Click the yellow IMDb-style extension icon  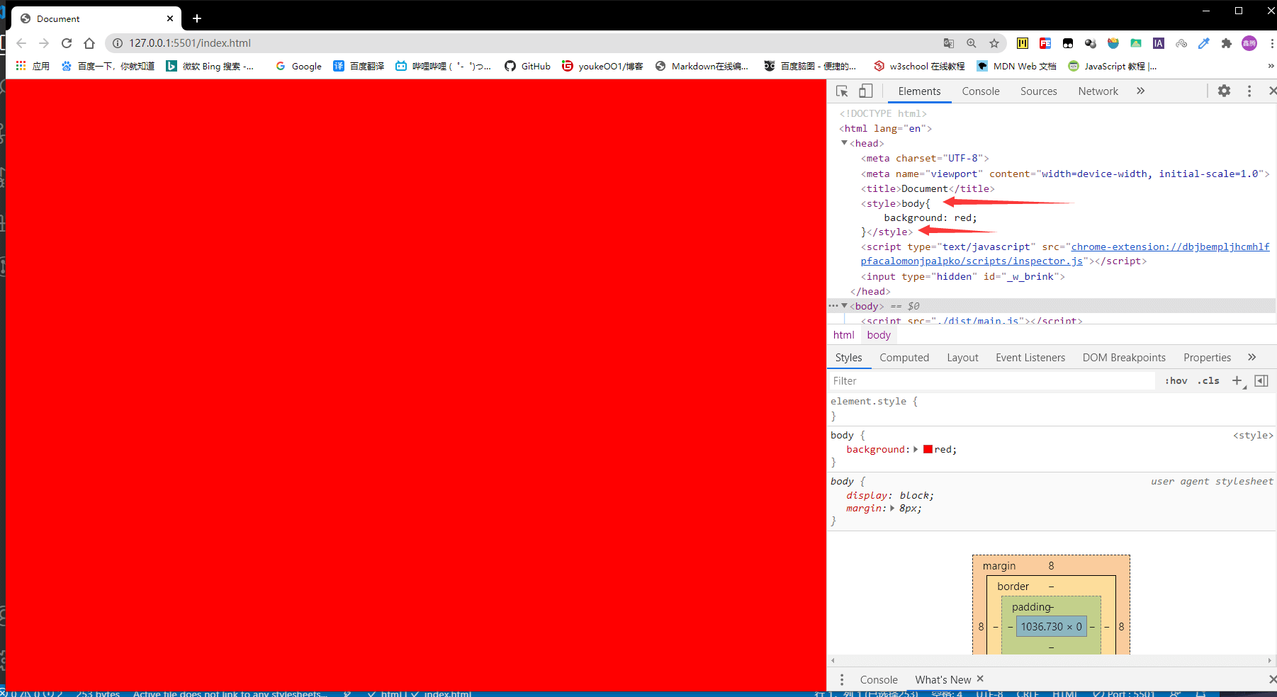pos(1023,43)
